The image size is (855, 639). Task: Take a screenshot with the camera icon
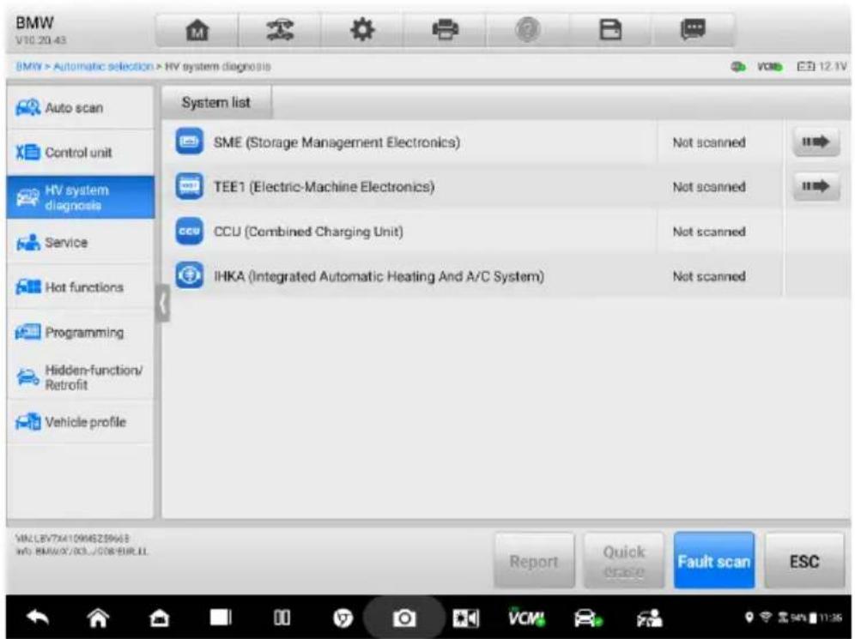(x=404, y=618)
